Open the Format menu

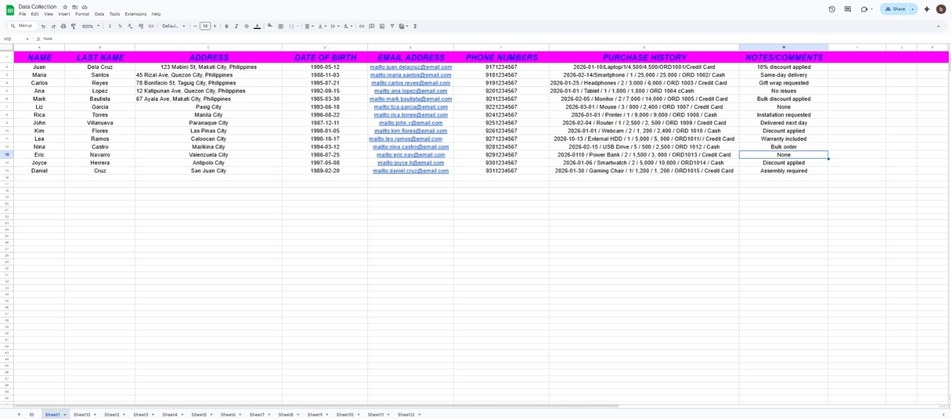click(82, 14)
